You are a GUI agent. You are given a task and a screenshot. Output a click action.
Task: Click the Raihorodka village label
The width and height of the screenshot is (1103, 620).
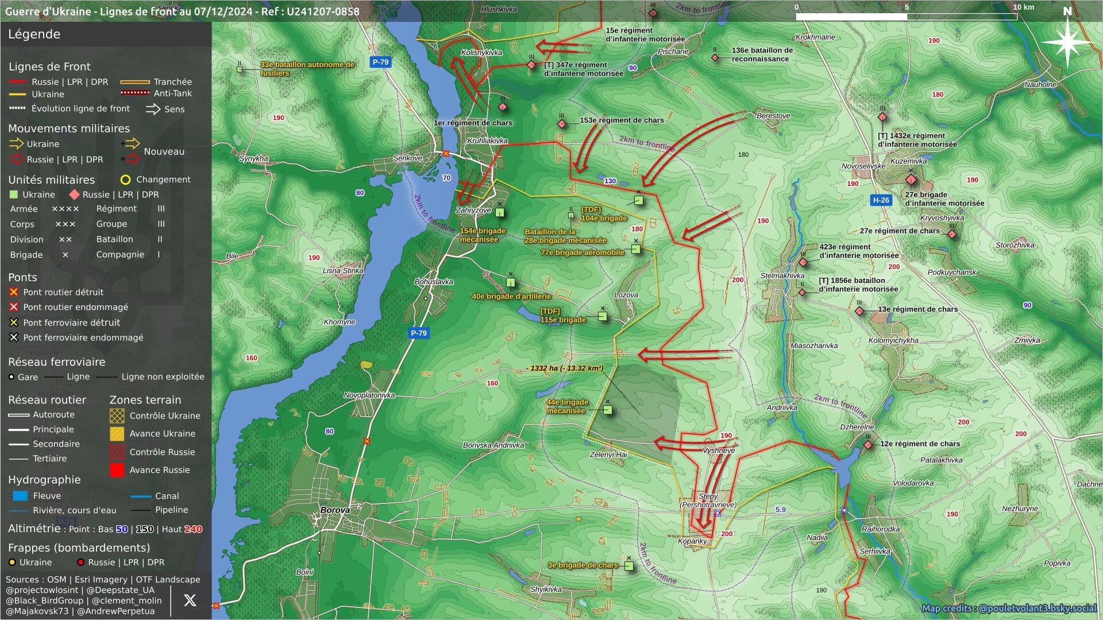point(881,529)
